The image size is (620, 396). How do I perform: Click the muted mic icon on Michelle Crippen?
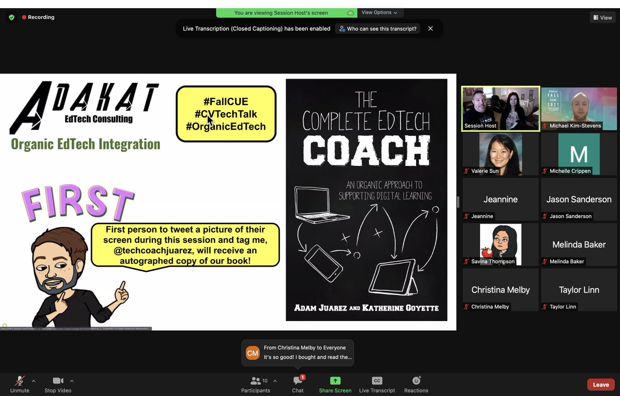(x=545, y=171)
